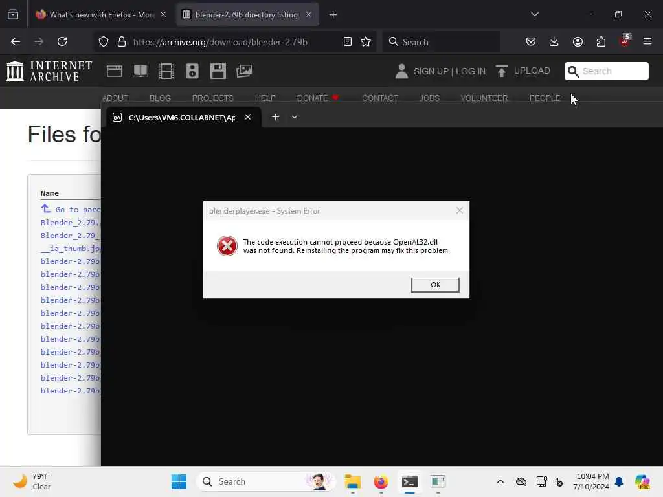Open the notification bell icon
Image resolution: width=663 pixels, height=497 pixels.
coord(619,481)
